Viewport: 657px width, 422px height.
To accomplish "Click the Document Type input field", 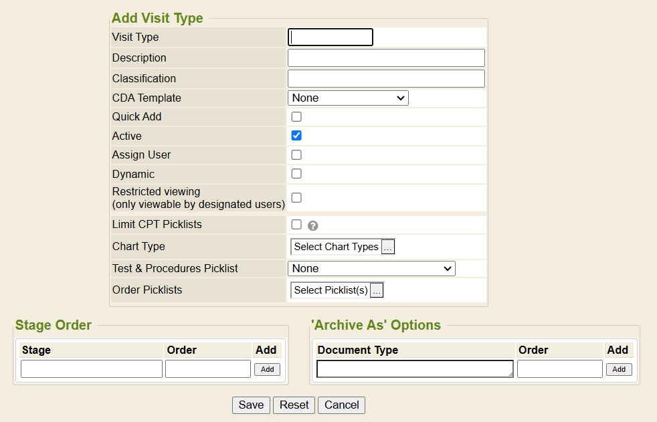I will coord(415,369).
